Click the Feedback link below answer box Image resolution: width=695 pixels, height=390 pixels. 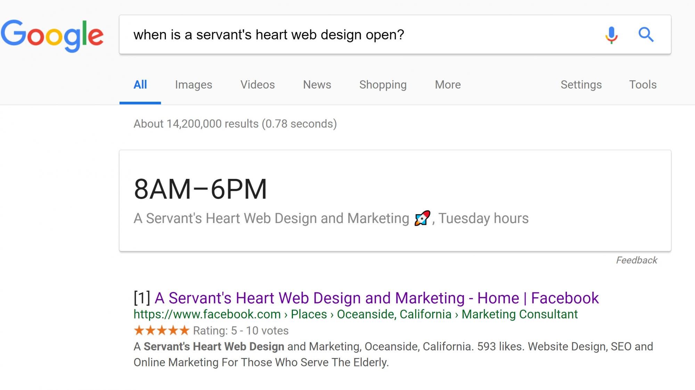(637, 260)
